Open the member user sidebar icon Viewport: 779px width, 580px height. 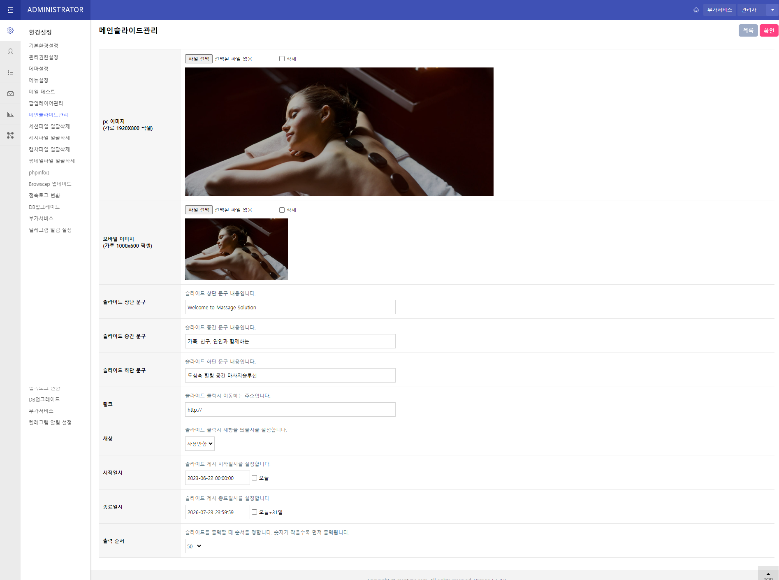10,51
